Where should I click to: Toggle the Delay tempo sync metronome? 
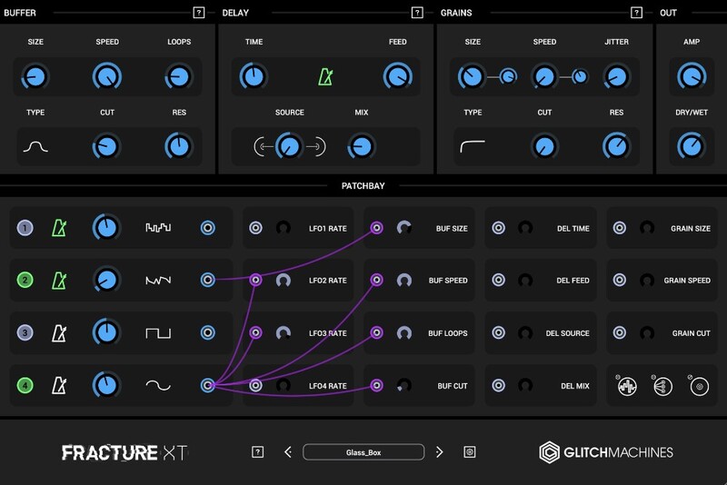[x=325, y=77]
